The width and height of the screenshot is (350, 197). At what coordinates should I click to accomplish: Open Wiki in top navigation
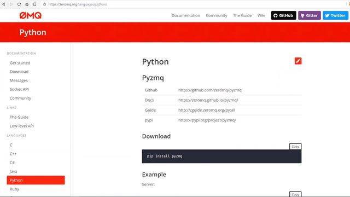tap(261, 15)
